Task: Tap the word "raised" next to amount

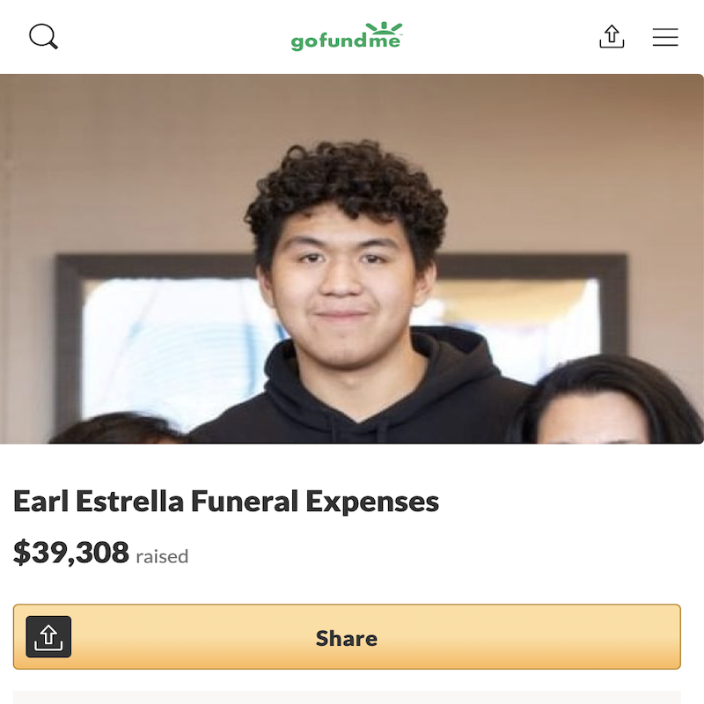Action: (162, 556)
